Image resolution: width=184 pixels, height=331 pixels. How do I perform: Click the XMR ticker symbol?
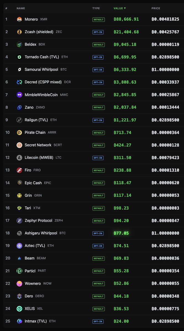(44, 20)
